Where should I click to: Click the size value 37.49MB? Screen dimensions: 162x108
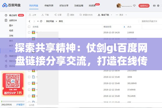pos(131,90)
